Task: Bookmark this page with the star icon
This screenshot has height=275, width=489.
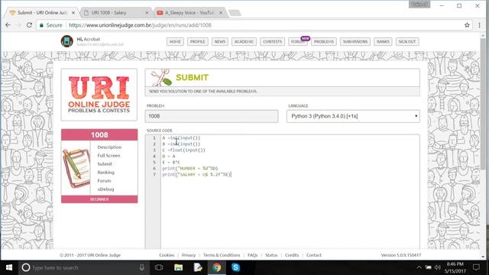Action: click(467, 25)
